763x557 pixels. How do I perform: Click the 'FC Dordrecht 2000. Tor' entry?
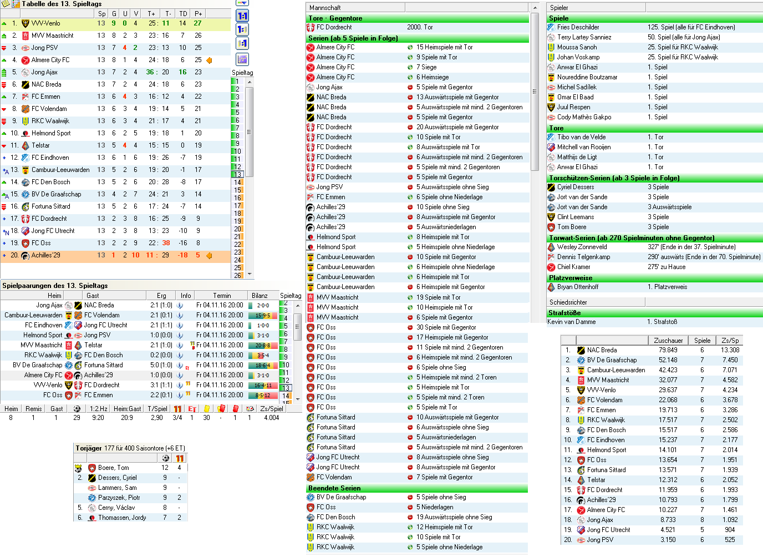pyautogui.click(x=417, y=27)
